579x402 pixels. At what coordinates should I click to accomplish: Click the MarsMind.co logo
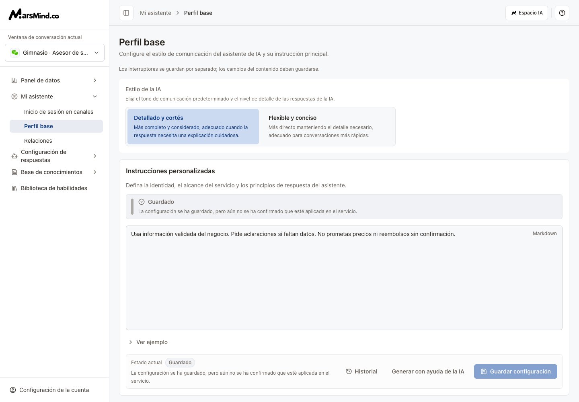(34, 14)
